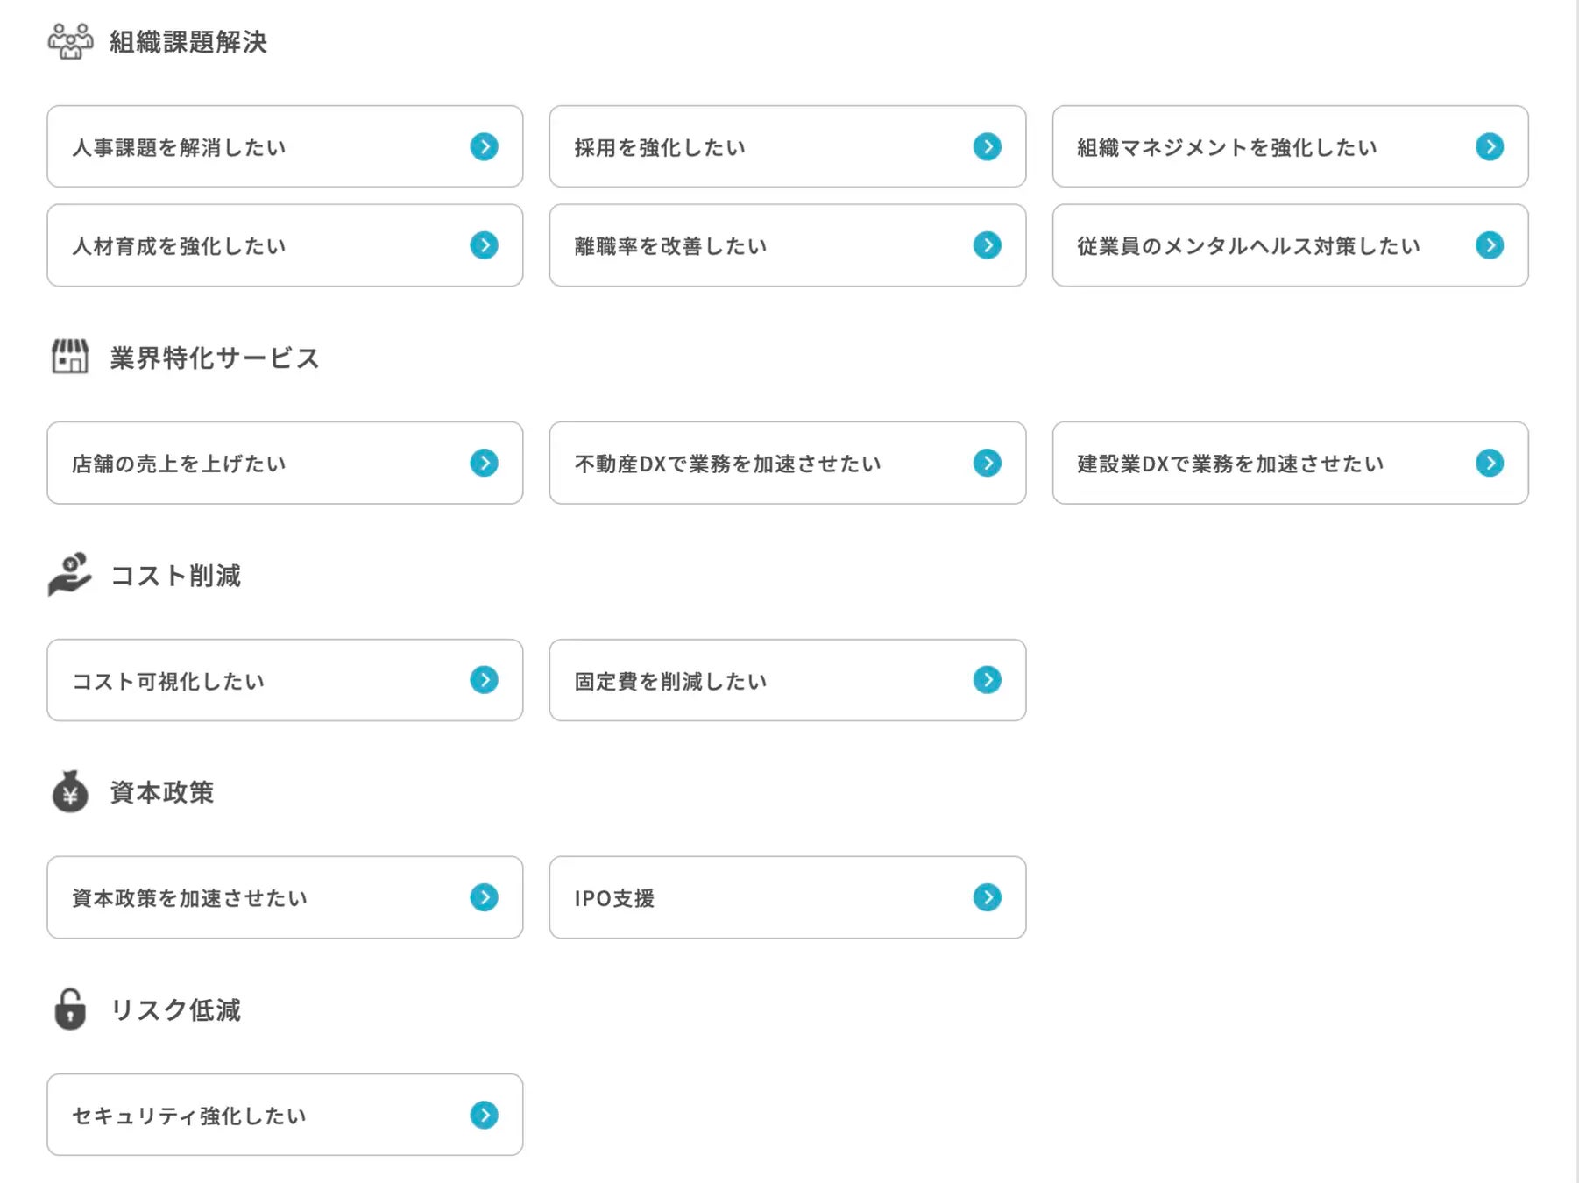Hit the arrow icon on IPO支援
The width and height of the screenshot is (1579, 1183).
click(x=987, y=897)
